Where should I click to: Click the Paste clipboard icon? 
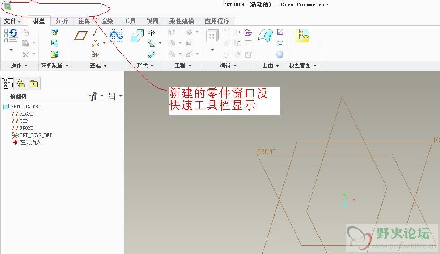click(x=25, y=43)
